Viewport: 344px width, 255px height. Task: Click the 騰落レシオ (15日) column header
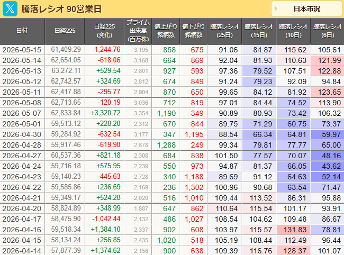(x=259, y=31)
